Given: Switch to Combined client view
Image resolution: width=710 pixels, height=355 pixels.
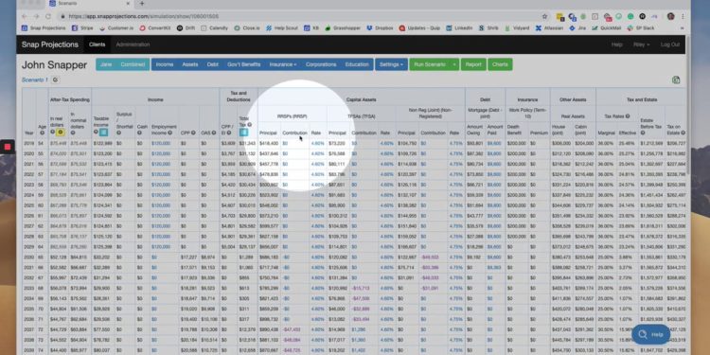Looking at the screenshot, I should pos(133,64).
